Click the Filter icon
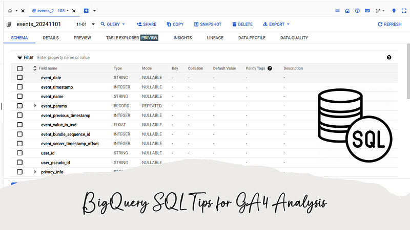 tap(19, 57)
